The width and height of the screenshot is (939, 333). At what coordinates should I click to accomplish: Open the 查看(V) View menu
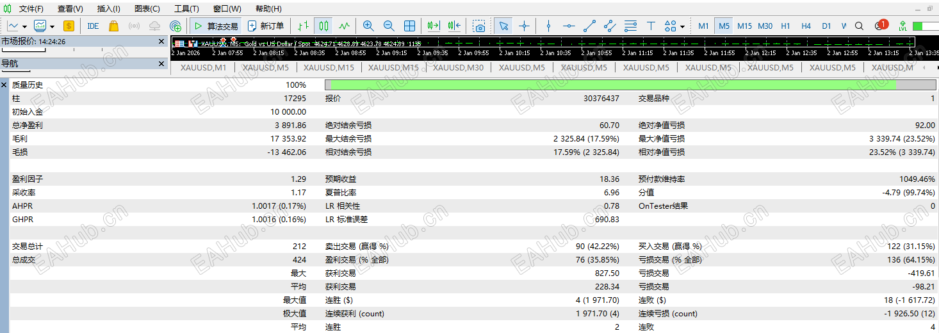pyautogui.click(x=70, y=9)
